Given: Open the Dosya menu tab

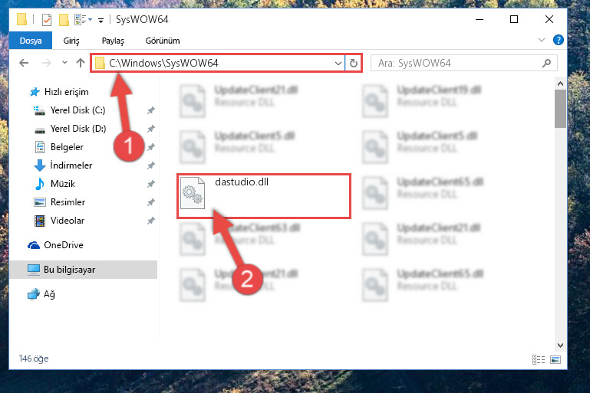Looking at the screenshot, I should (31, 41).
